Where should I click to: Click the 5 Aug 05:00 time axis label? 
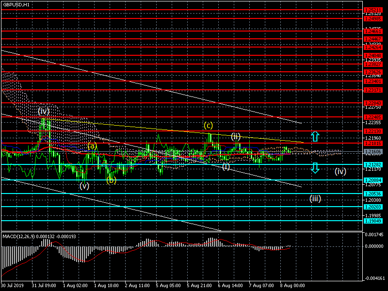coord(168,286)
